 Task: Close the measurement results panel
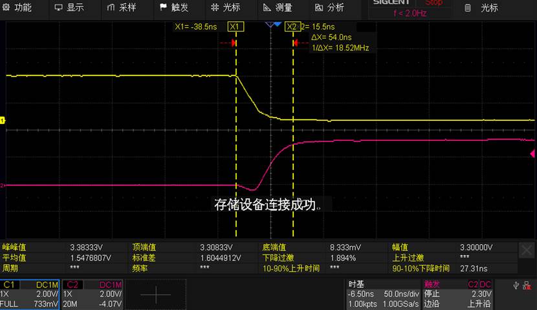(x=527, y=250)
